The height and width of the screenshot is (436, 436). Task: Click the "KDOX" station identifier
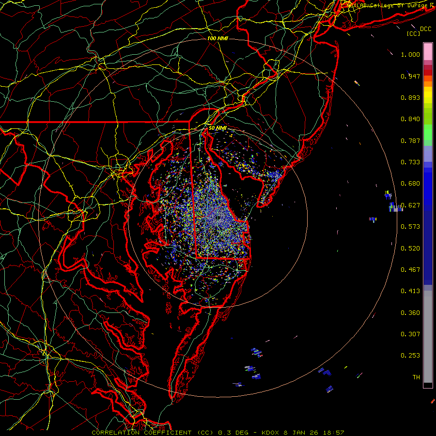pos(270,433)
